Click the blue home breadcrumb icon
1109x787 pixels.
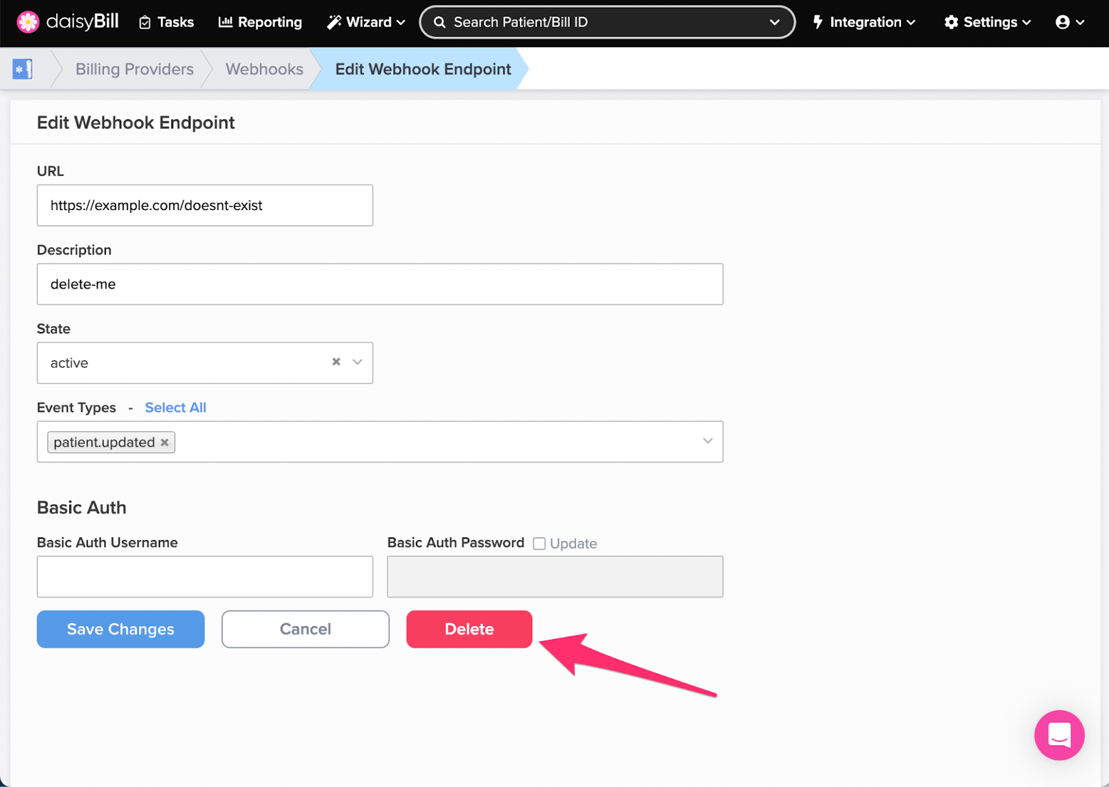23,69
